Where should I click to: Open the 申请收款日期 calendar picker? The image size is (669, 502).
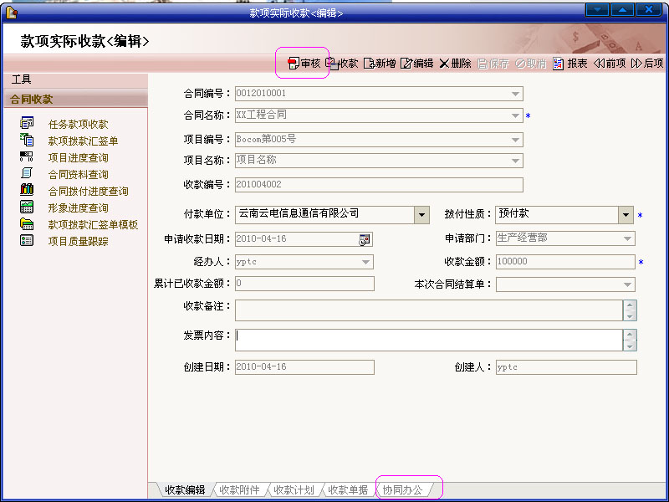coord(365,239)
